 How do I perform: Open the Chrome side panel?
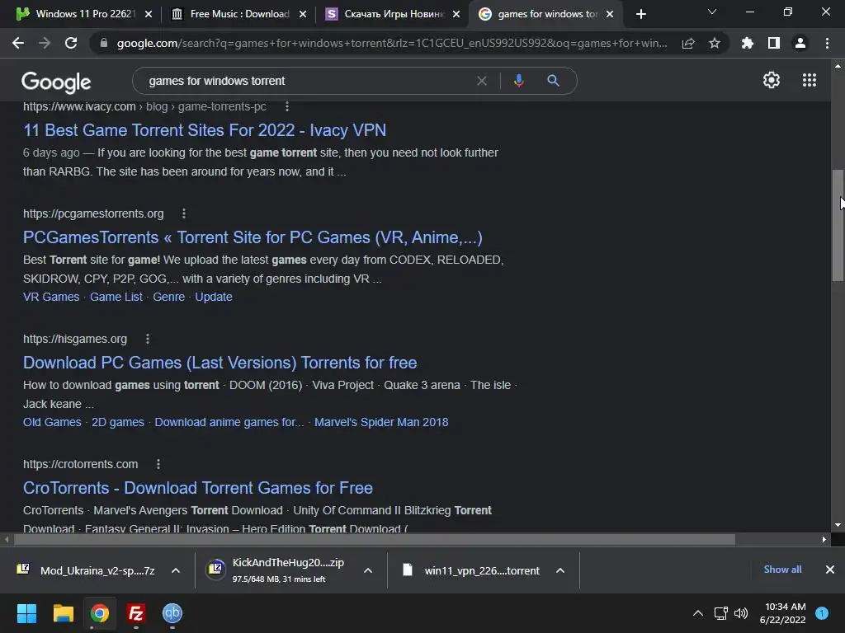774,43
